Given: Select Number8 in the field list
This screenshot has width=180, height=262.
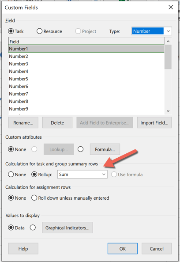Looking at the screenshot, I should click(x=86, y=102).
